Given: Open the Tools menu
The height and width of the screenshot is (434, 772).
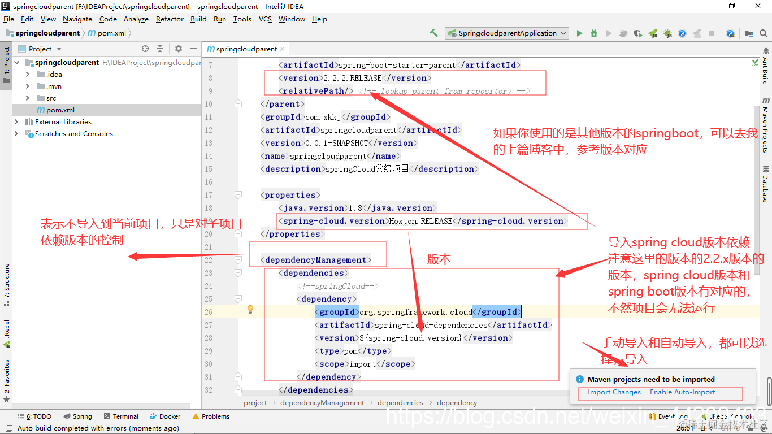Looking at the screenshot, I should [x=242, y=19].
